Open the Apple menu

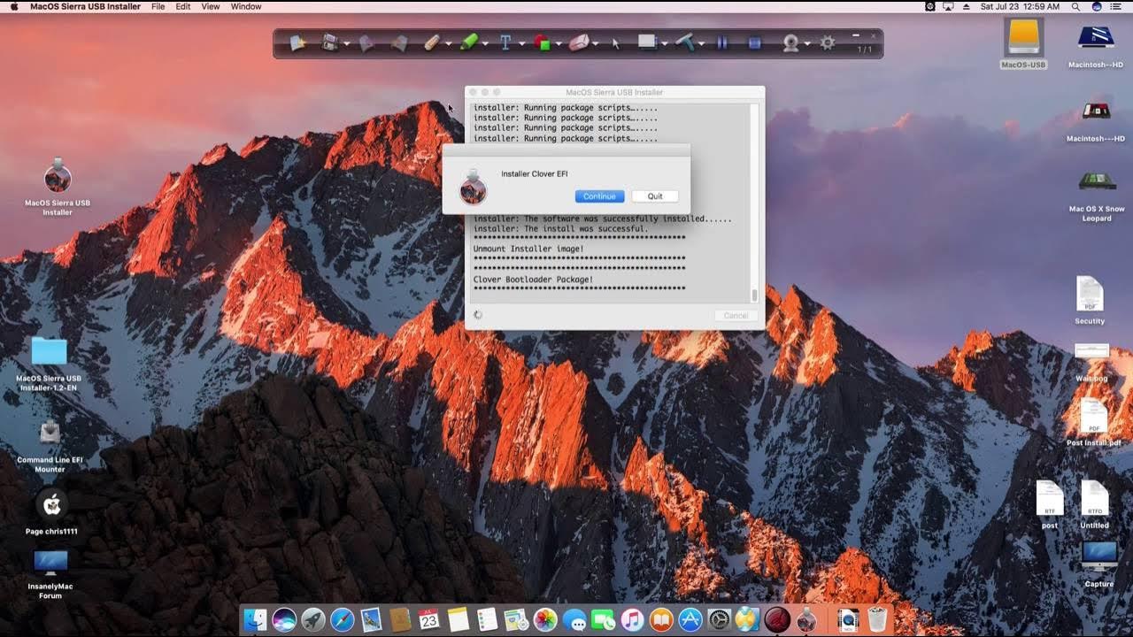tap(13, 6)
